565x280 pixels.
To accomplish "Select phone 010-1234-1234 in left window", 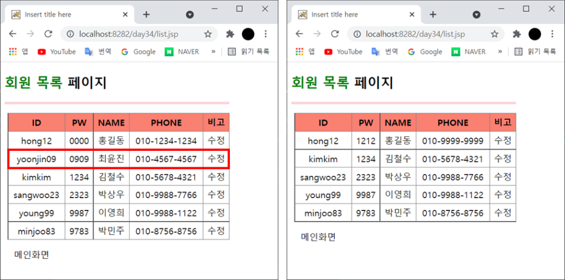I will point(166,141).
